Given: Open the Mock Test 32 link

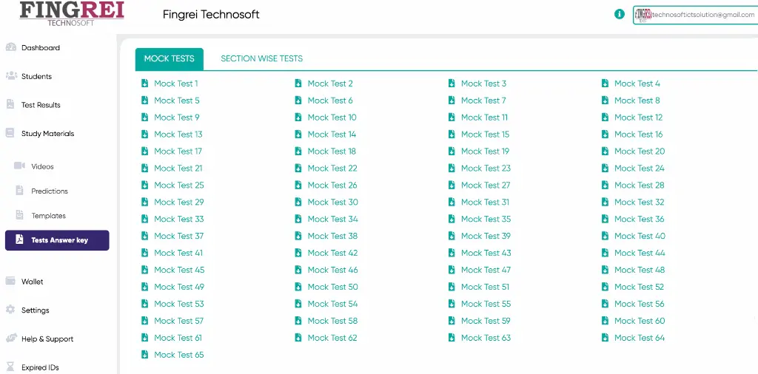Looking at the screenshot, I should pos(639,202).
